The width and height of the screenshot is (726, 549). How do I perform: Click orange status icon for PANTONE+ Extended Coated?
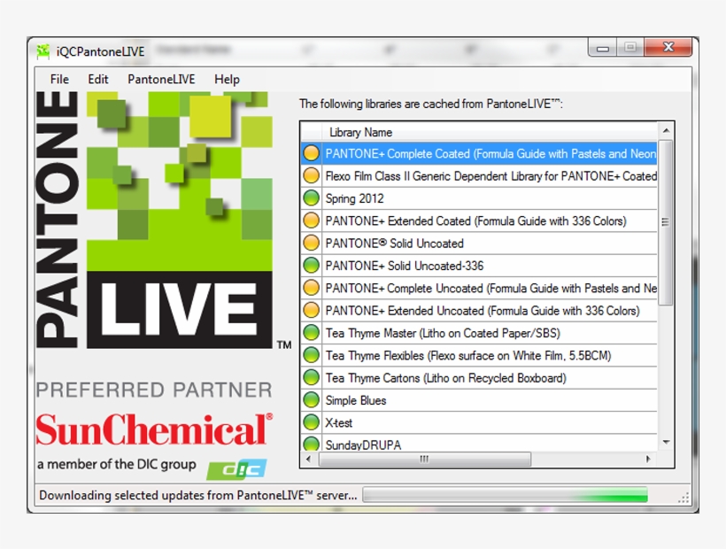click(311, 220)
